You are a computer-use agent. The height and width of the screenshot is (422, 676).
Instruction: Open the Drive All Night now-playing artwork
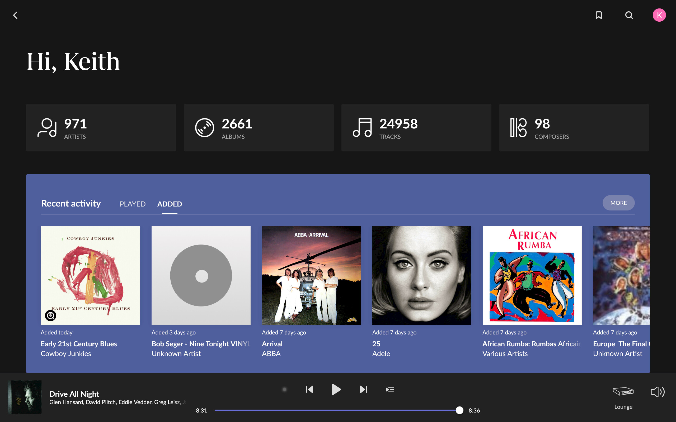[25, 397]
